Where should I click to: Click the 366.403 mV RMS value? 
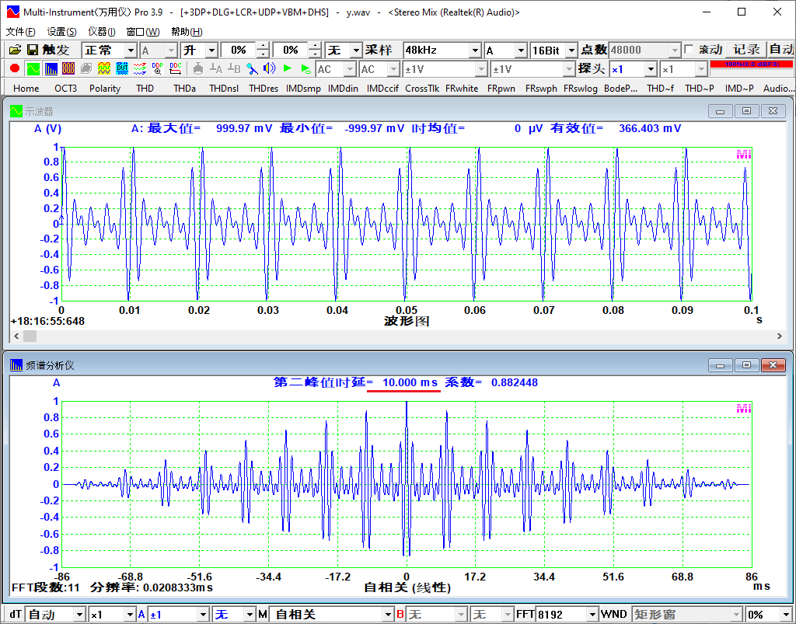(650, 128)
